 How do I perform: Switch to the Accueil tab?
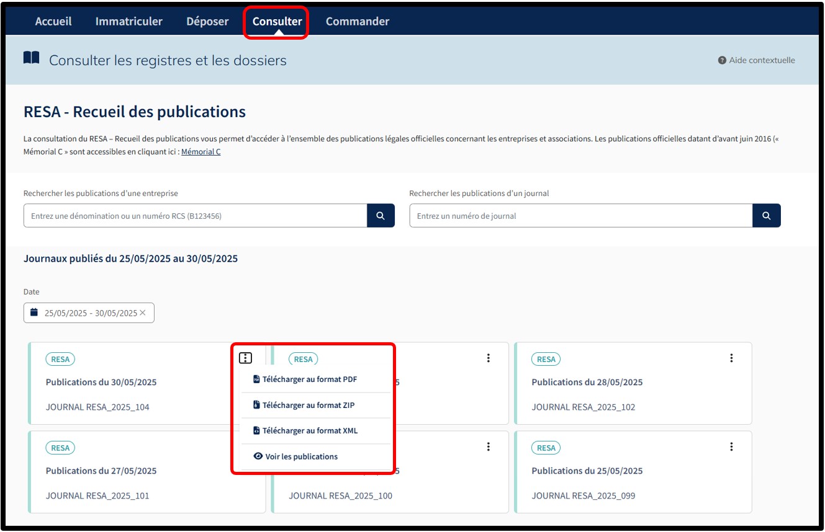pyautogui.click(x=53, y=22)
